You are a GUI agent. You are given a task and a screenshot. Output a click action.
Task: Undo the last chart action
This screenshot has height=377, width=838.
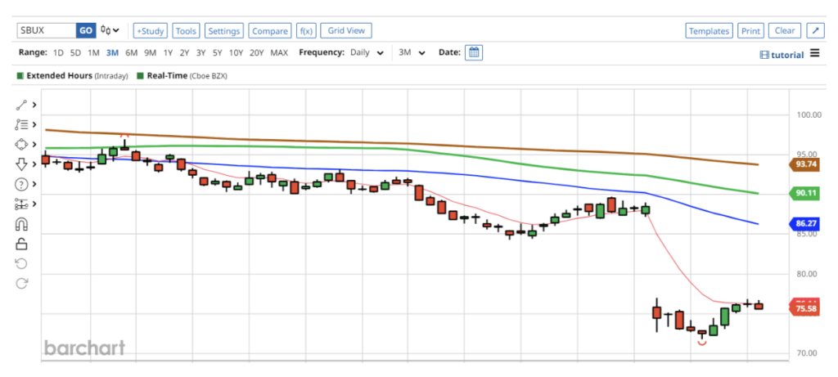pos(21,264)
